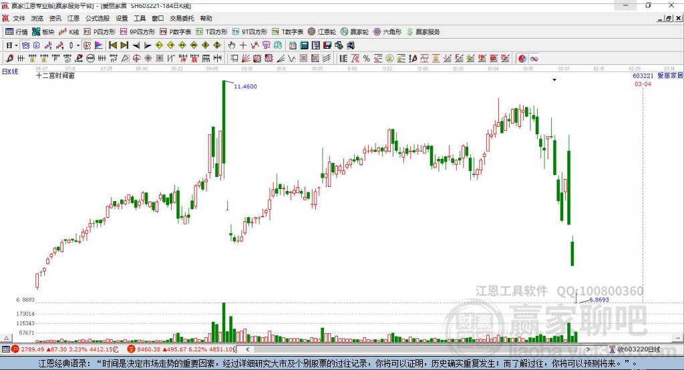Toggle the highlighted pink 区 chart icon
The height and width of the screenshot is (370, 684).
point(88,45)
